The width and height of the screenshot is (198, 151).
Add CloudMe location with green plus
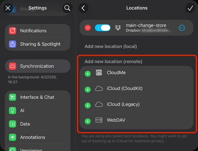pos(88,74)
